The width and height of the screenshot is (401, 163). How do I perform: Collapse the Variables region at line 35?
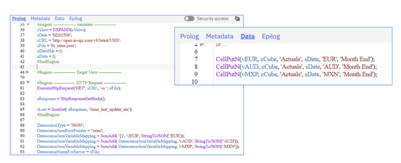pos(28,25)
